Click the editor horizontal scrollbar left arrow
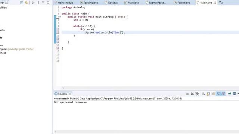This screenshot has width=239, height=134. pyautogui.click(x=63, y=88)
